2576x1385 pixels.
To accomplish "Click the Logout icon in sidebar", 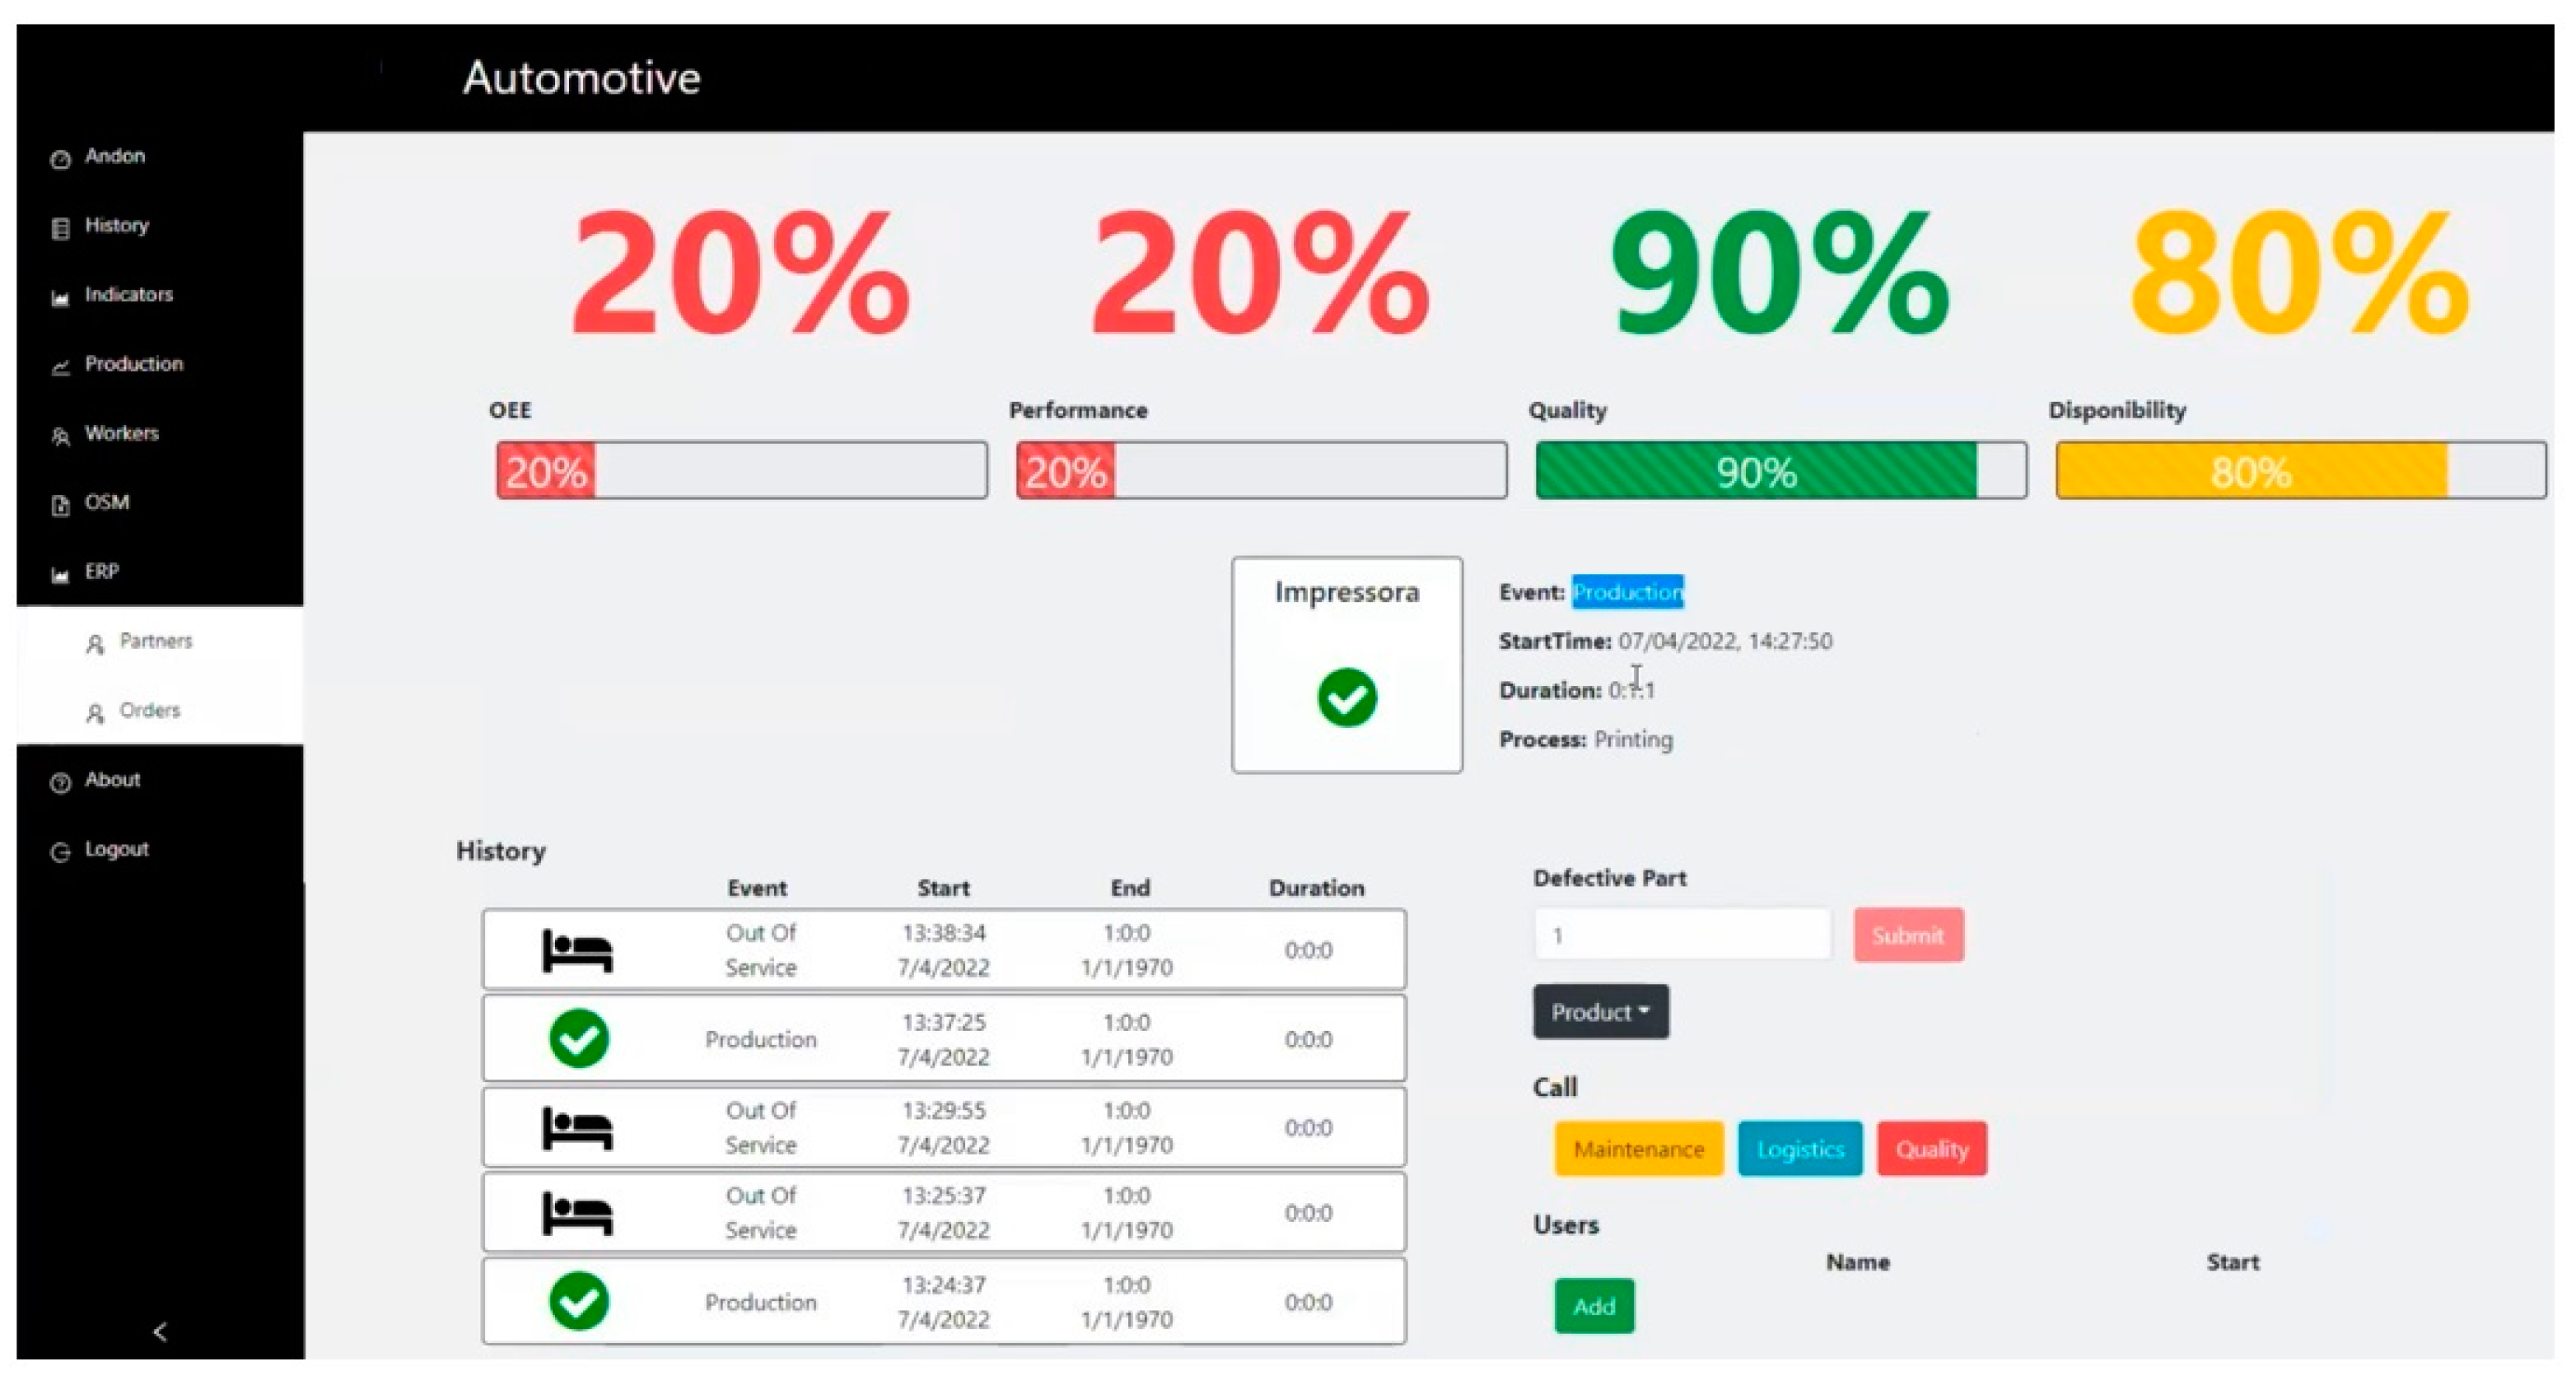I will click(60, 851).
